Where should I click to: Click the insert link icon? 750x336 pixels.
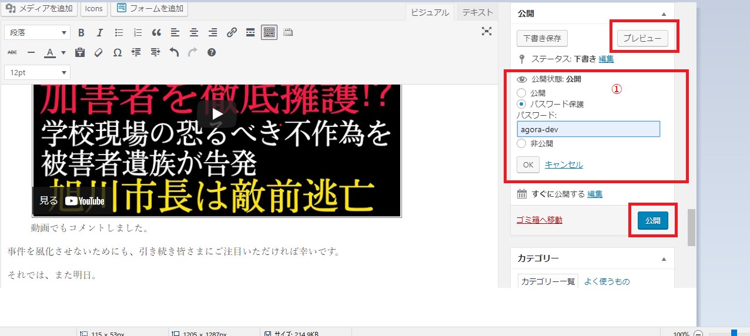pyautogui.click(x=232, y=33)
